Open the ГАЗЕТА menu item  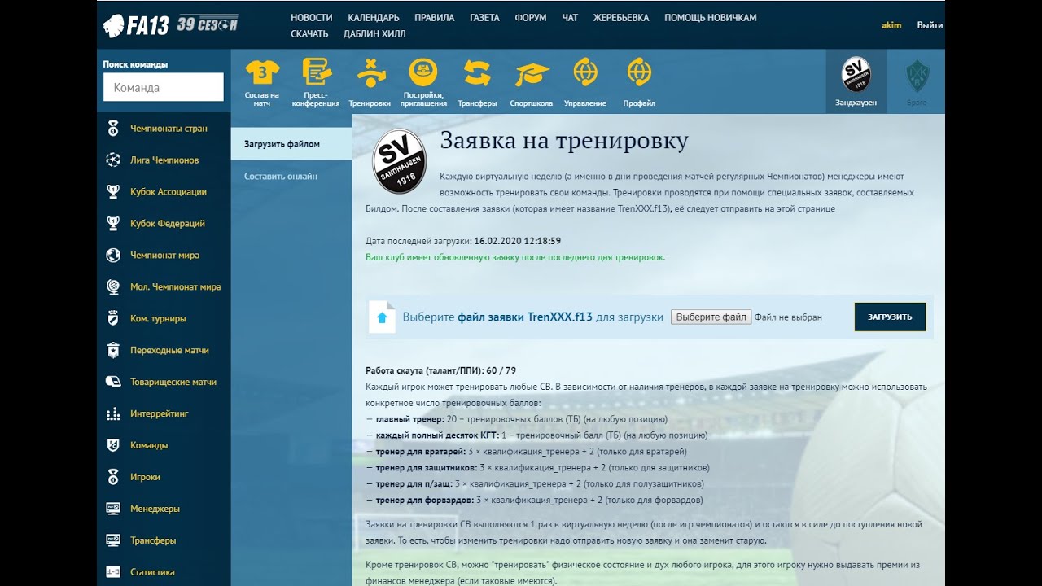[x=485, y=18]
